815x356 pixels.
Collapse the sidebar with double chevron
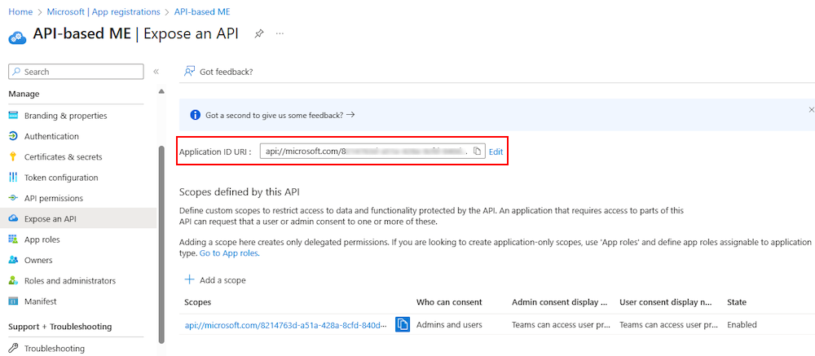pos(156,72)
